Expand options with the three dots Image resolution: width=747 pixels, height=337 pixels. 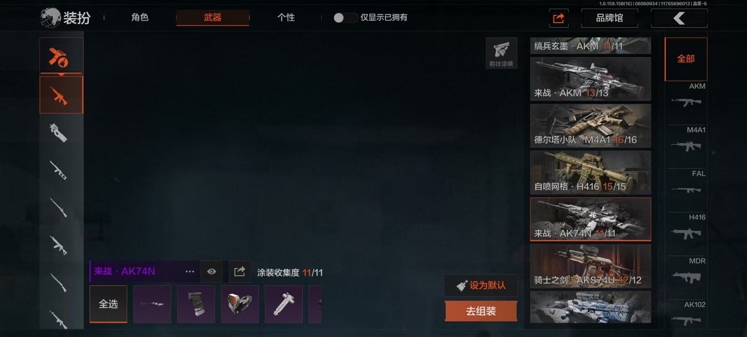190,271
